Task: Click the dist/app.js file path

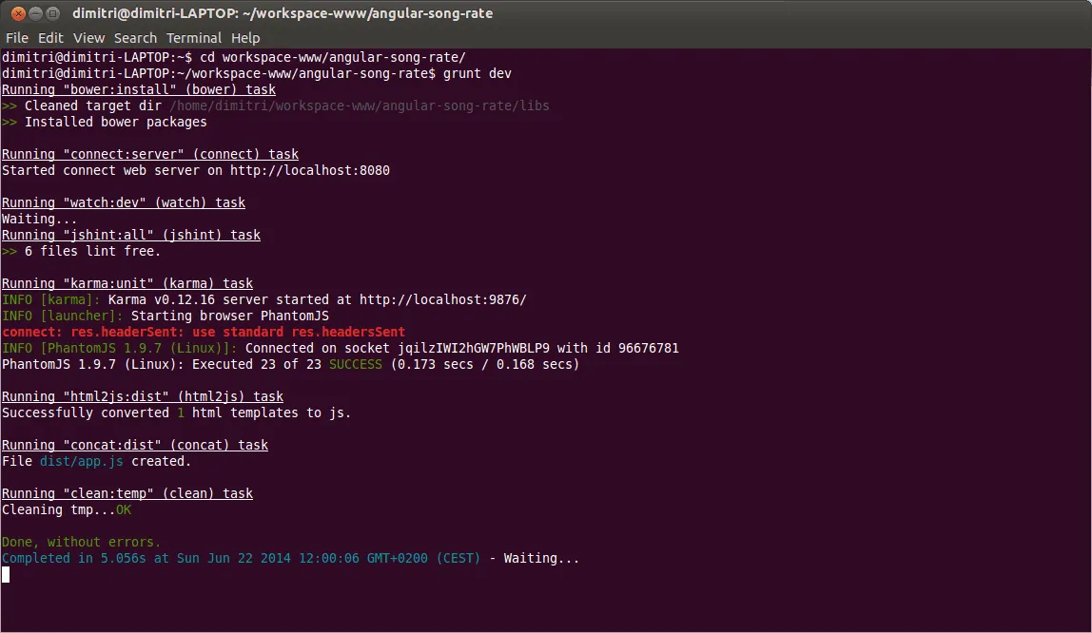Action: 80,461
